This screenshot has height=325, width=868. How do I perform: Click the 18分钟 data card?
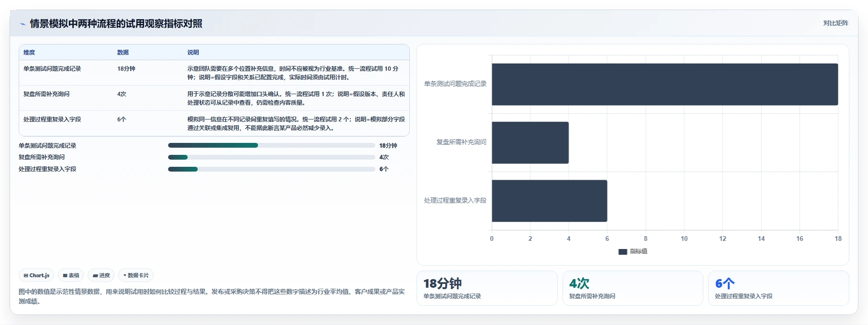coord(487,288)
